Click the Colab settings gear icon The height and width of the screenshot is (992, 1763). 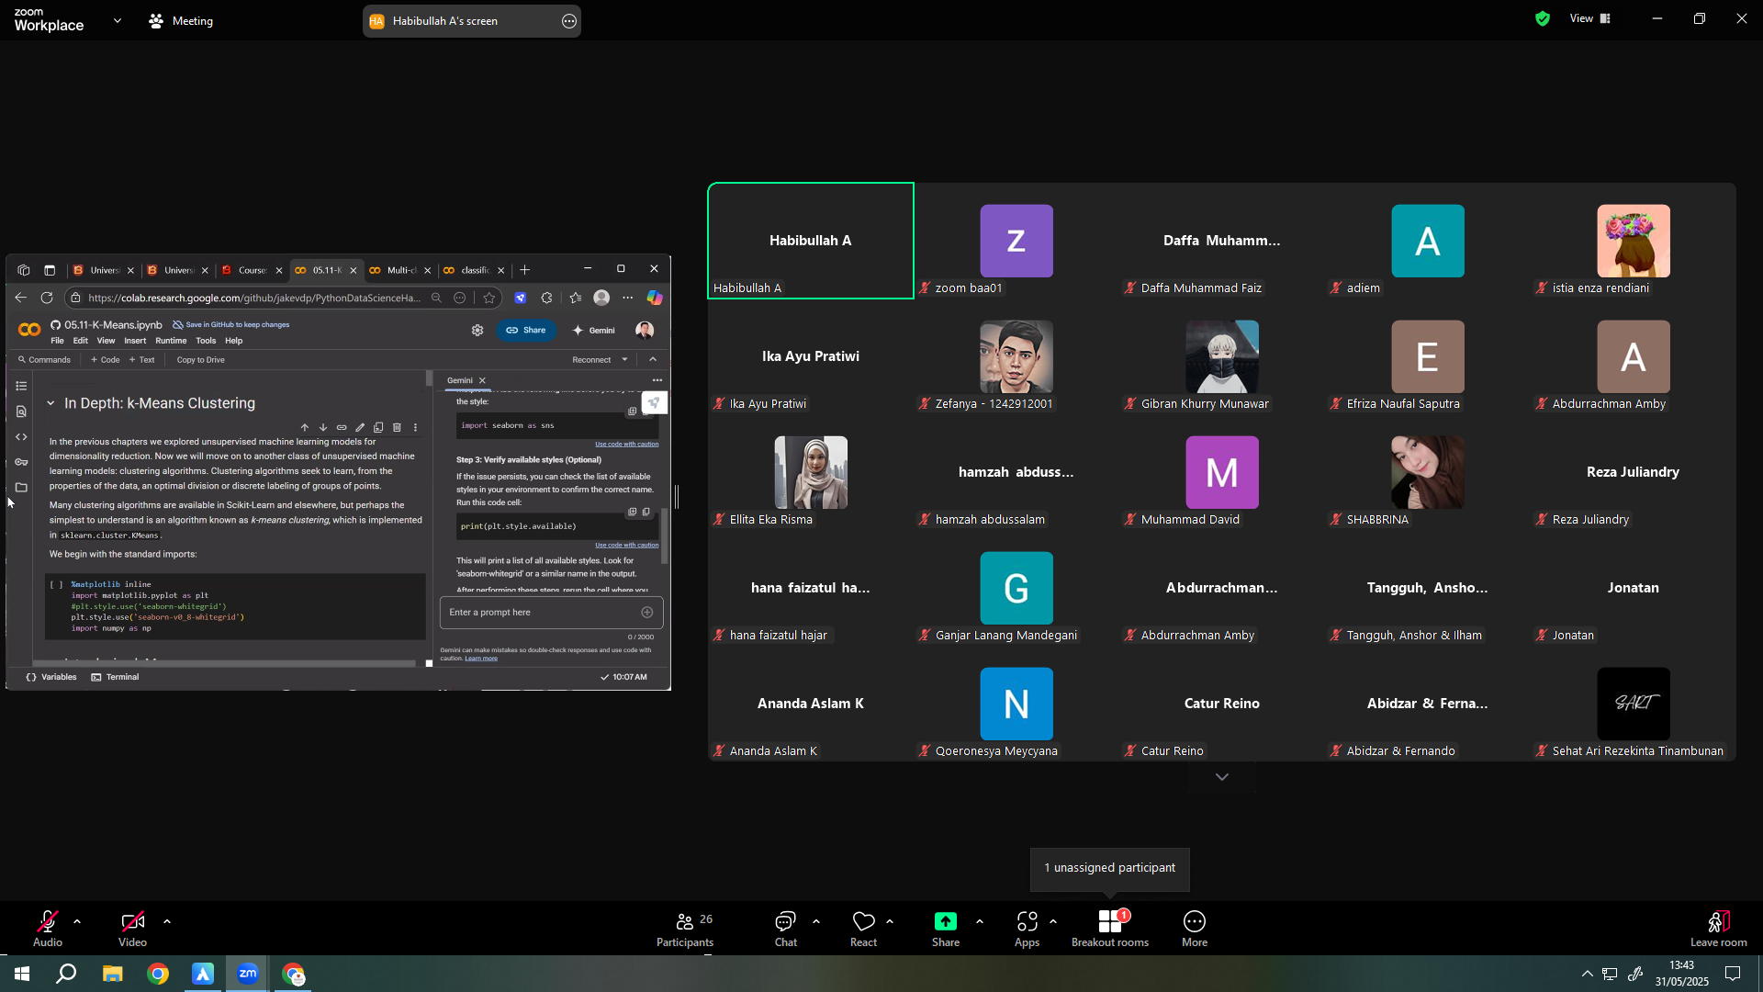pyautogui.click(x=477, y=331)
